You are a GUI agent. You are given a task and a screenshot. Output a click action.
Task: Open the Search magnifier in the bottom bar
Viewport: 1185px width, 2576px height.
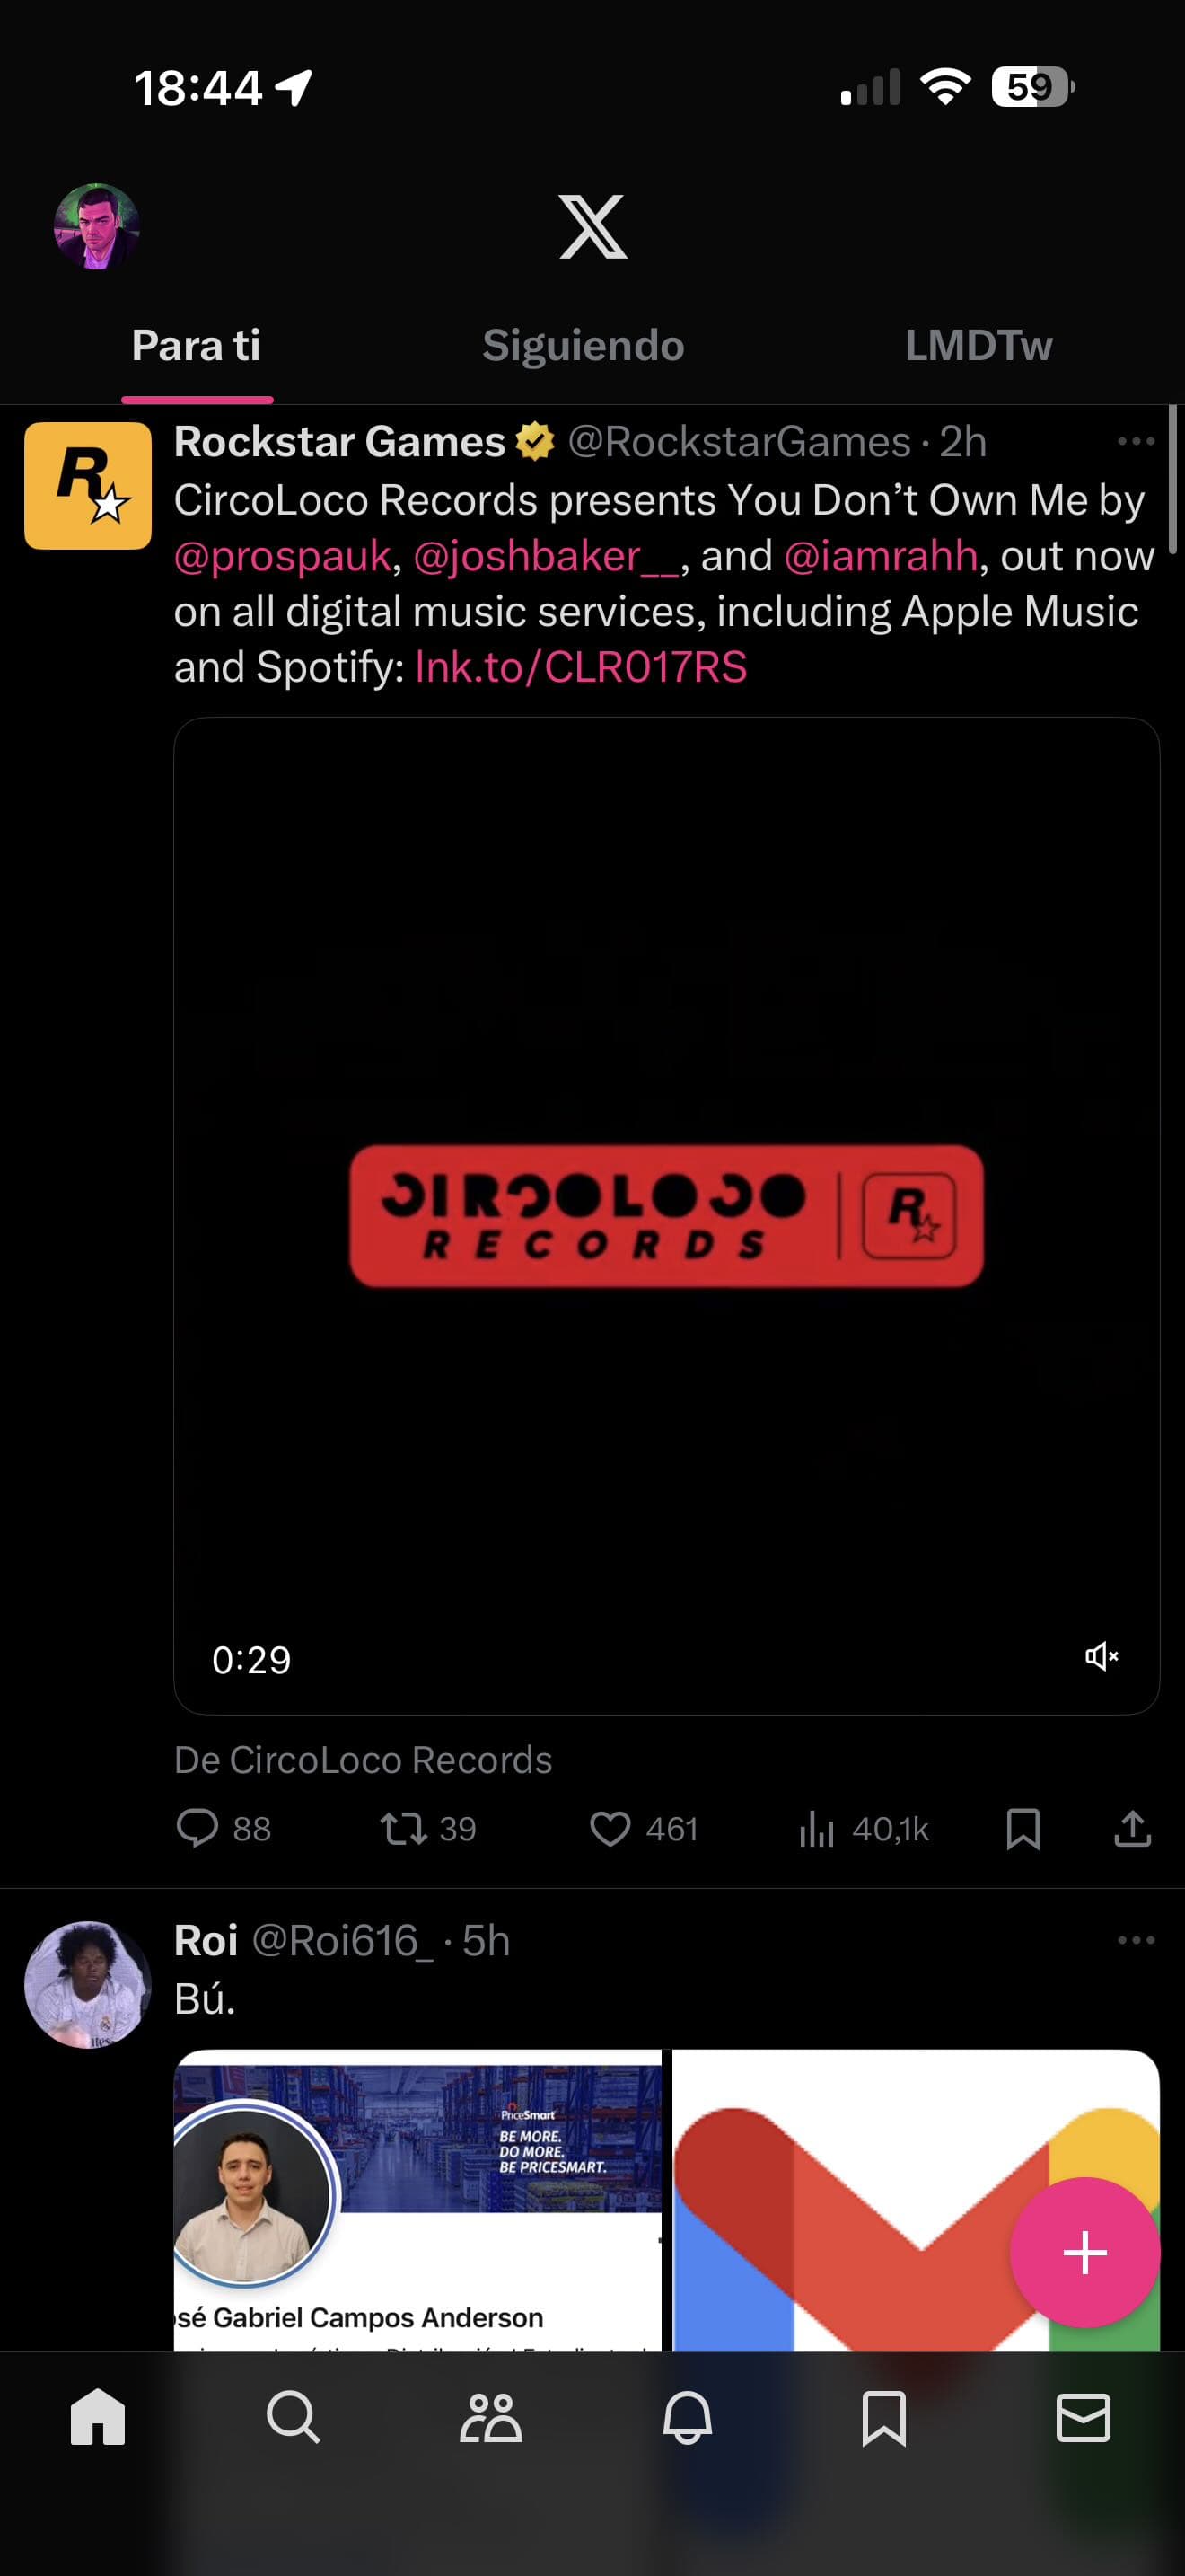[x=294, y=2417]
